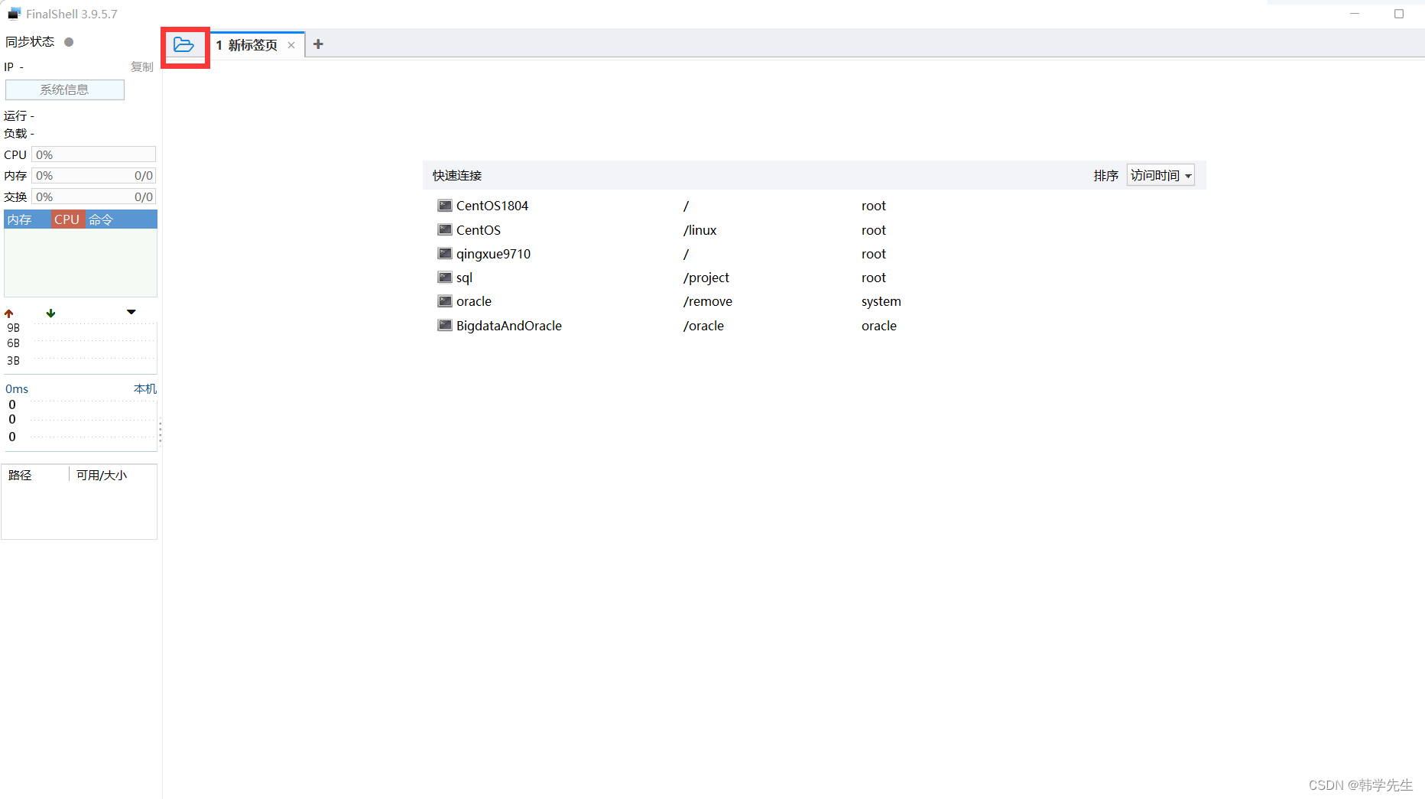This screenshot has width=1425, height=799.
Task: Click the /project path cell
Action: pos(706,278)
